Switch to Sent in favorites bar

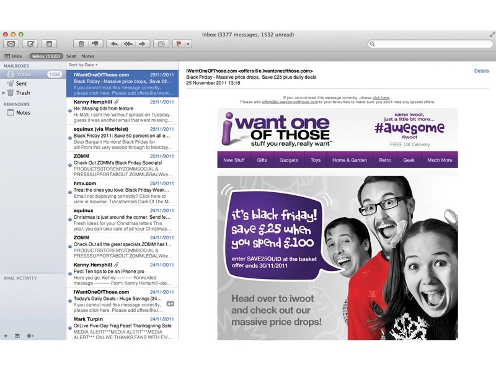pos(71,56)
